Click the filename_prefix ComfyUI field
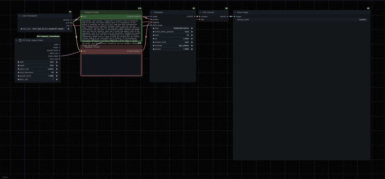 [302, 19]
